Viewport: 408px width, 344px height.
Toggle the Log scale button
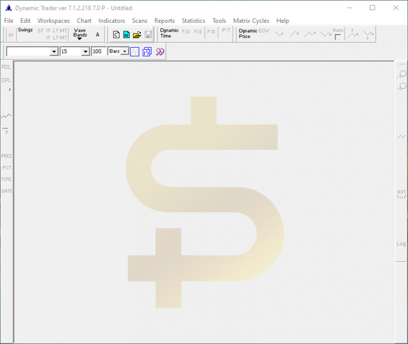tap(402, 244)
